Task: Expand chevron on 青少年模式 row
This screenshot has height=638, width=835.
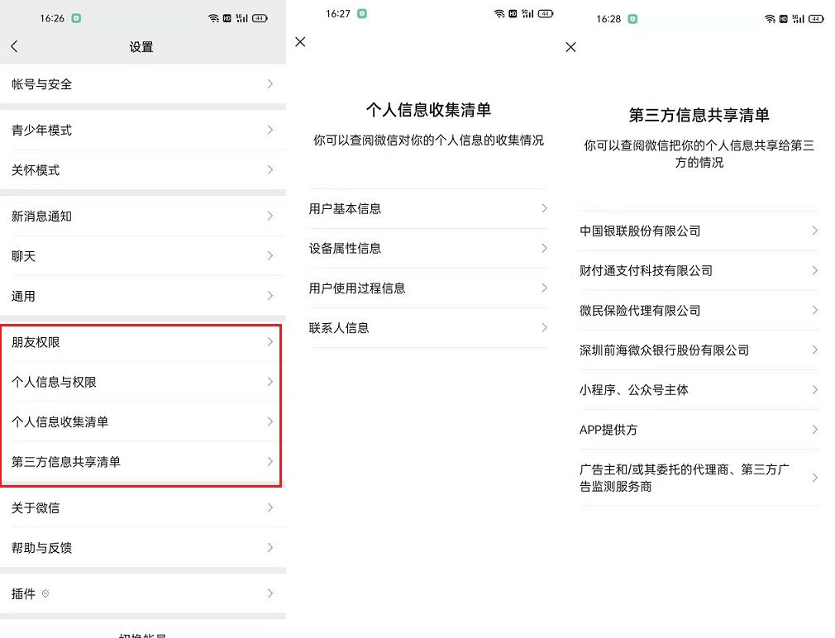Action: coord(270,130)
